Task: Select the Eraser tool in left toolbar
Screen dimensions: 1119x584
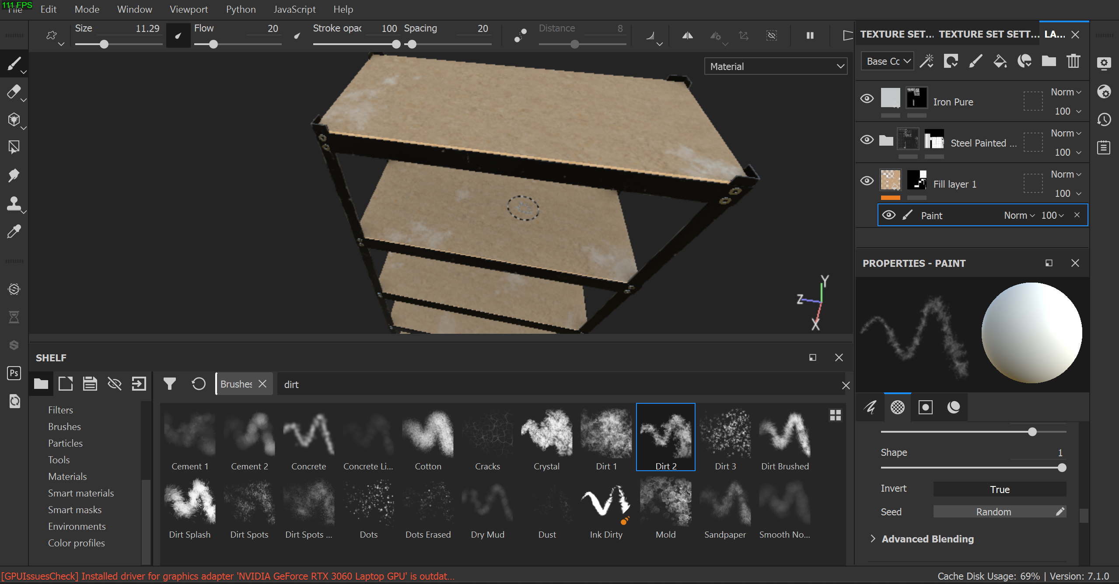Action: 13,92
